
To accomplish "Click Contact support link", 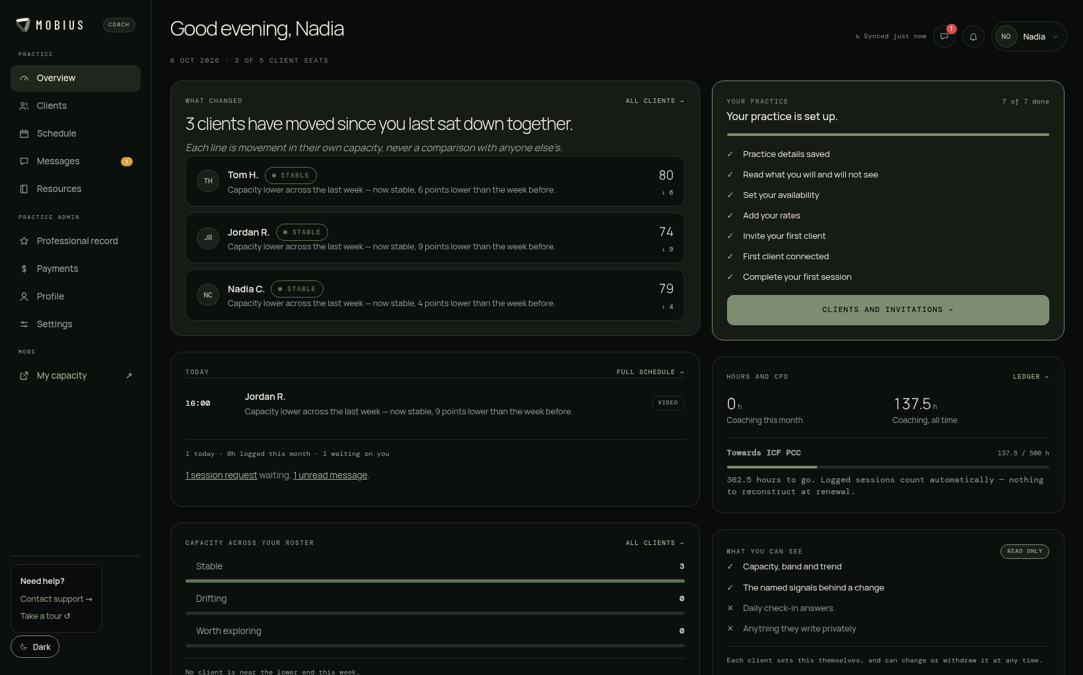I will coord(56,599).
